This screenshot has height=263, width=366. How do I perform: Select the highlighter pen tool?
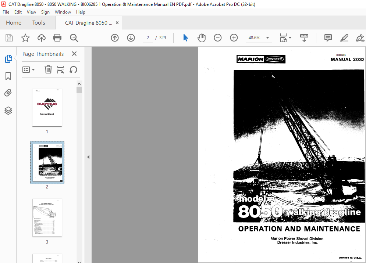(x=344, y=38)
